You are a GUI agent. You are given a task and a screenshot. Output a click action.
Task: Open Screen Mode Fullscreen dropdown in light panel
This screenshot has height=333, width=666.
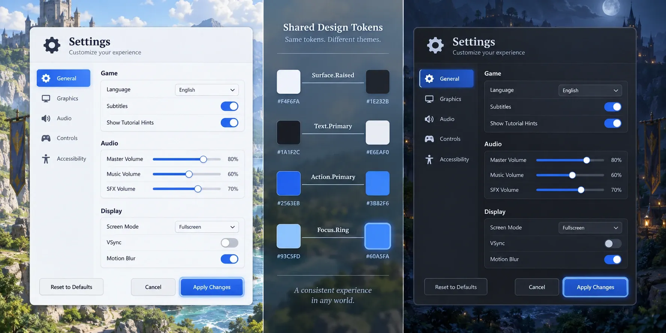point(207,227)
